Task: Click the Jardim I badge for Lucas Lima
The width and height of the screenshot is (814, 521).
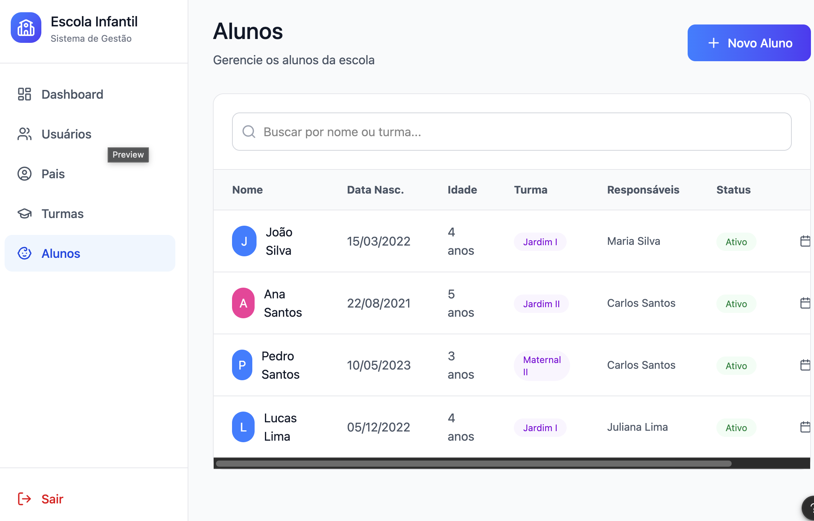Action: click(x=540, y=428)
